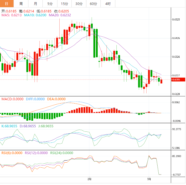Click the red 0.6205 current price tag

point(178,80)
